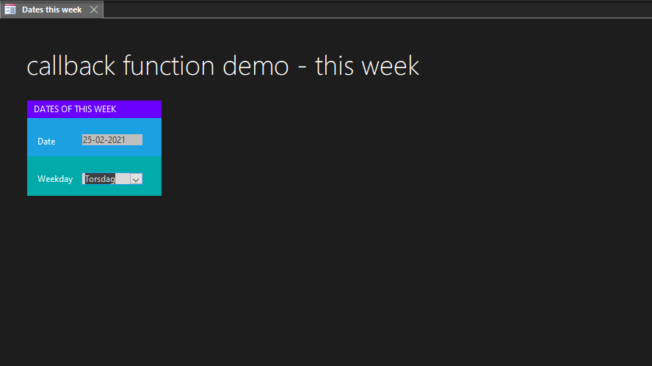Click the Date field showing 25-02-2021
652x366 pixels.
pyautogui.click(x=112, y=140)
